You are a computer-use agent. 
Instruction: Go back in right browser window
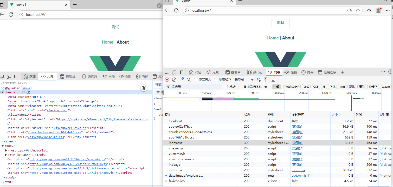[167, 10]
